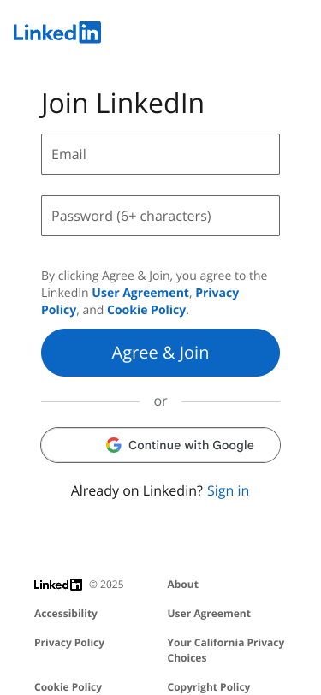Open bold blue Privacy Policy link above Agree button
Viewport: 321px width, 695px height.
pos(140,301)
